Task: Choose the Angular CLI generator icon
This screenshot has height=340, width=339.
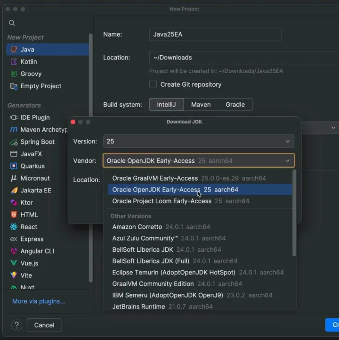Action: click(x=14, y=251)
